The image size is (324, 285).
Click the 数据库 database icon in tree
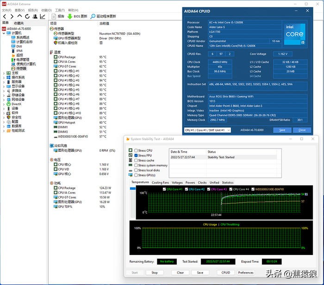pos(8,126)
